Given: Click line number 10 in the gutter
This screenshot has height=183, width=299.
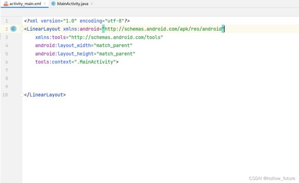Looking at the screenshot, I should pos(5,95).
